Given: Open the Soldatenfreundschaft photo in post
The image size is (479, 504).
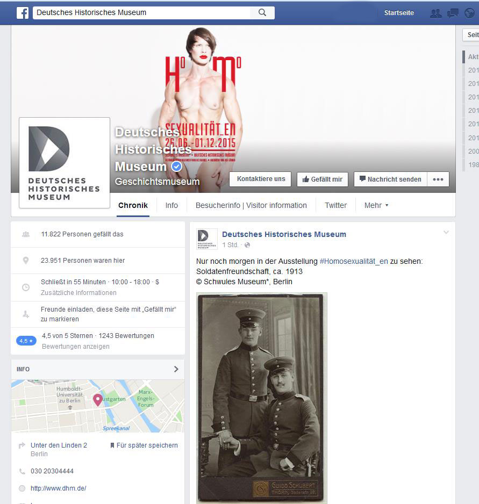Looking at the screenshot, I should coord(262,398).
